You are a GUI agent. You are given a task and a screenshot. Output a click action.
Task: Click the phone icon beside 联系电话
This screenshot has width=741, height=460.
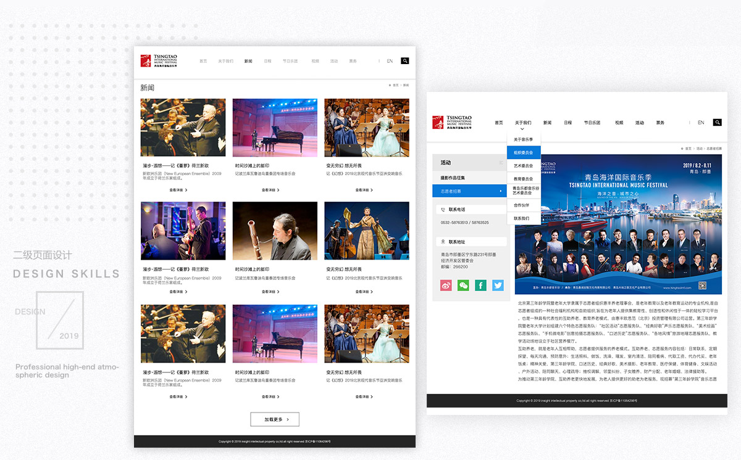pos(442,210)
